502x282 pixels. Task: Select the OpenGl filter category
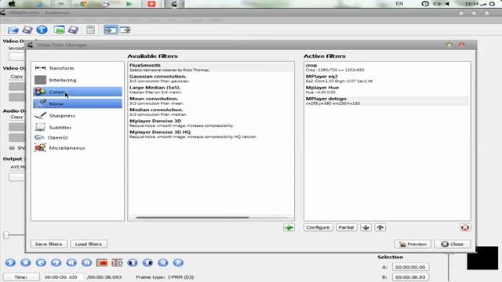pos(78,138)
